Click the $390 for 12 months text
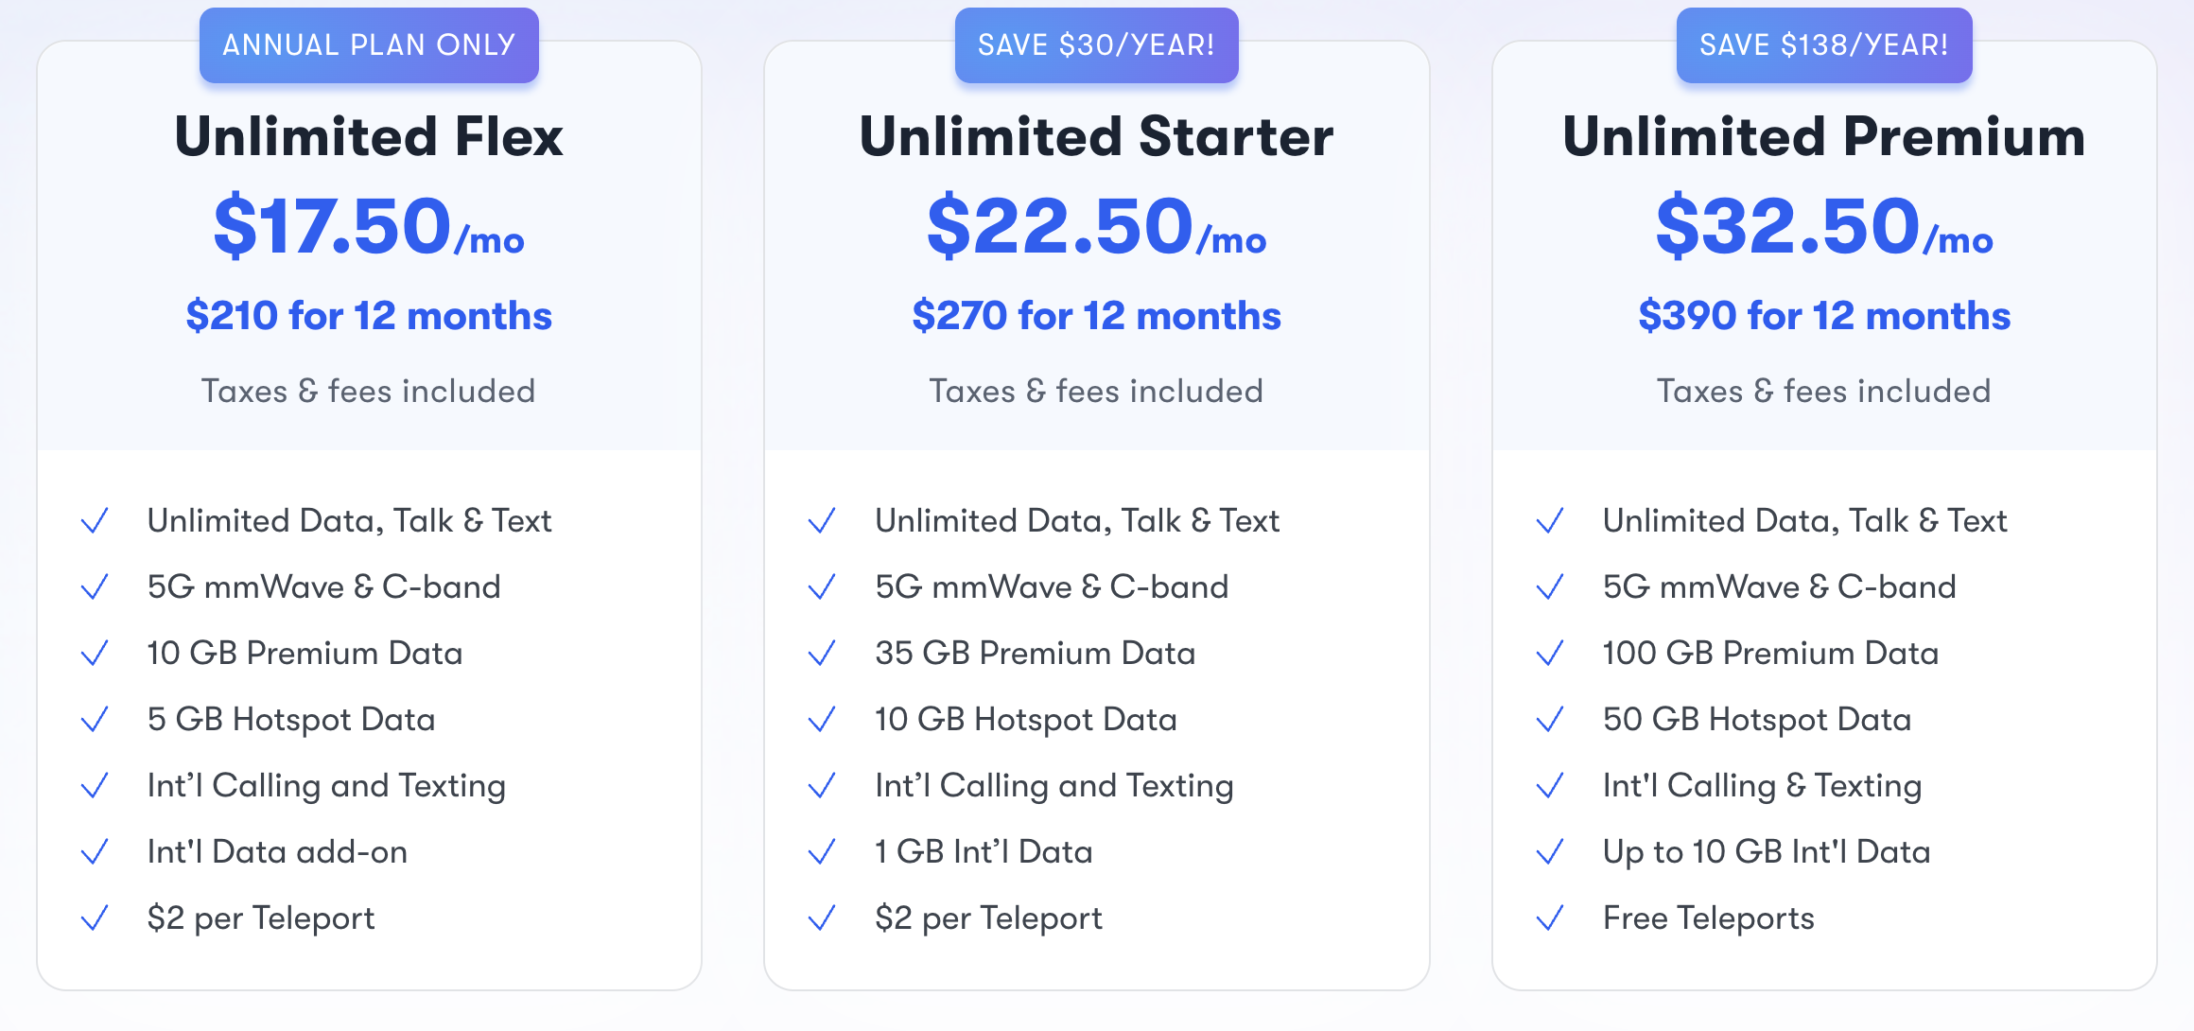 [1824, 316]
